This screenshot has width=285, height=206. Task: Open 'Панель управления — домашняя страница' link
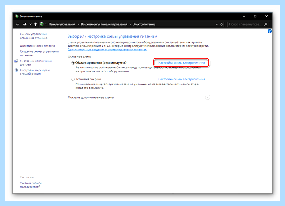(35, 36)
